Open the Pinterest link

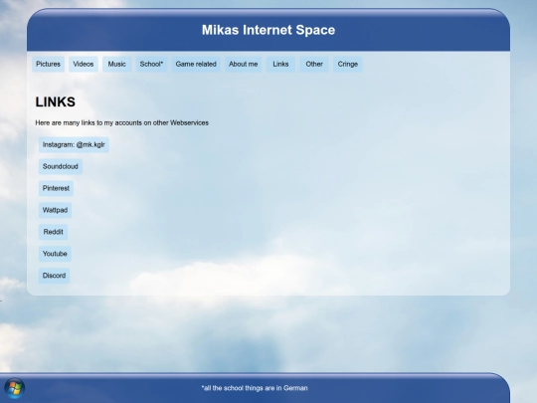coord(56,188)
